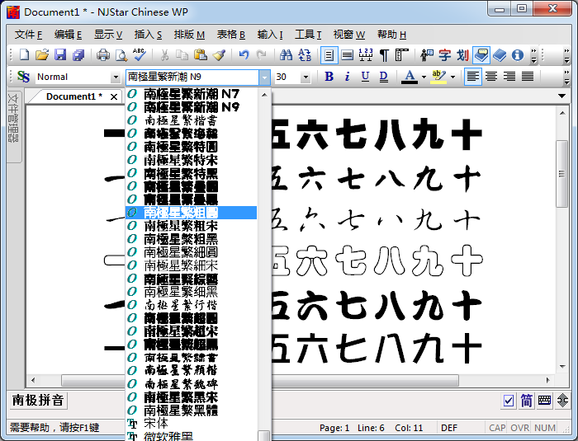Paste from clipboard icon
578x441 pixels.
click(x=200, y=55)
